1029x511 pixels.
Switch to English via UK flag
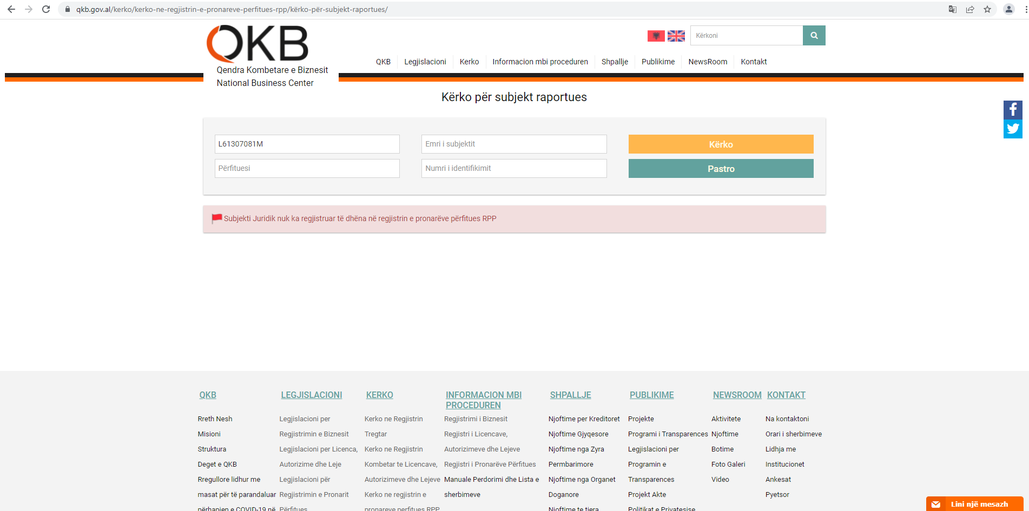(676, 36)
